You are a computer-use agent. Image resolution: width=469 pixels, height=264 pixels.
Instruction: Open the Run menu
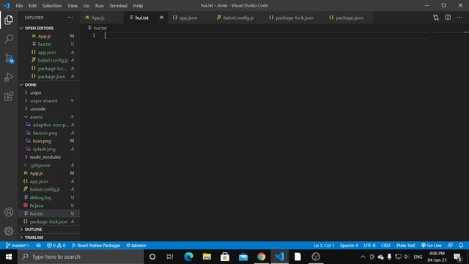(100, 6)
